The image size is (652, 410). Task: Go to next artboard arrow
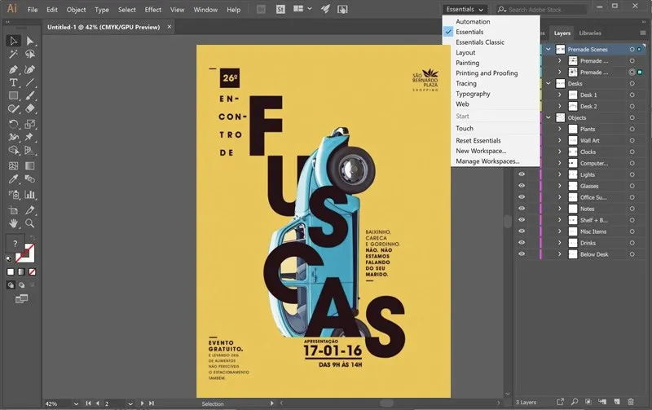(x=142, y=403)
